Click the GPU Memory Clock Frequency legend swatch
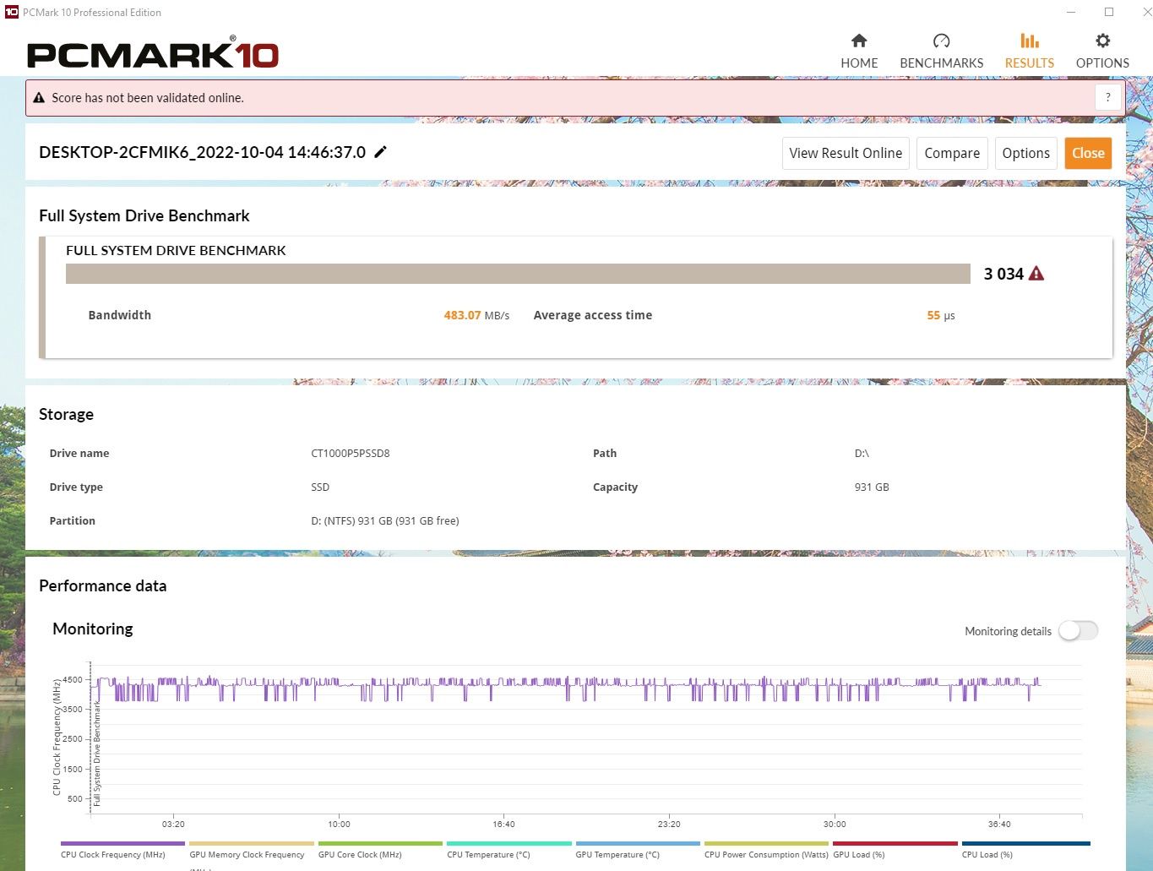 252,843
